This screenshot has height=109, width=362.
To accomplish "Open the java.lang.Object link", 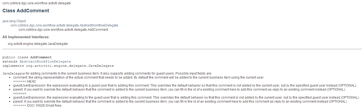I will pyautogui.click(x=14, y=21).
